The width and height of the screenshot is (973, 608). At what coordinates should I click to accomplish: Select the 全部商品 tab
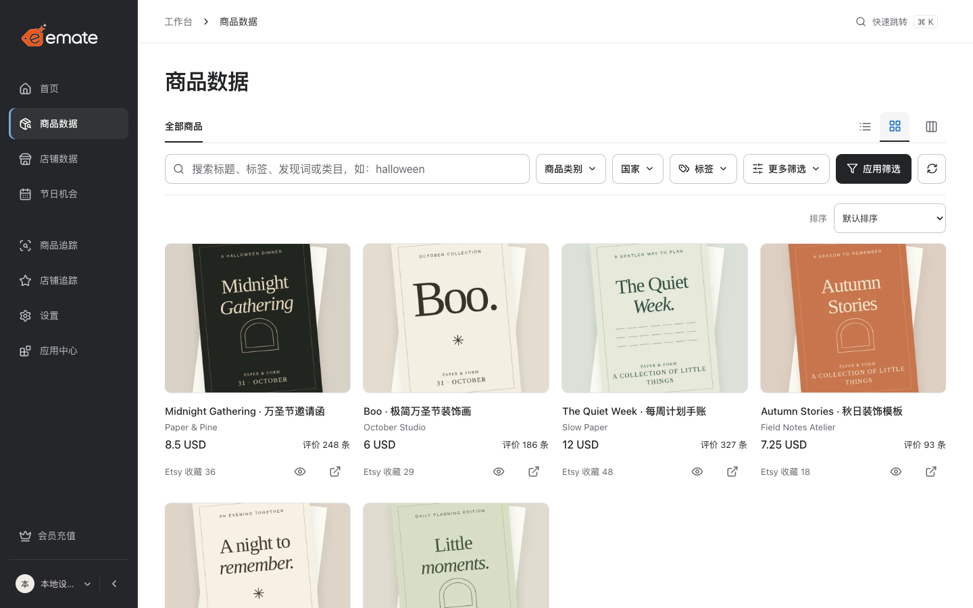tap(184, 126)
